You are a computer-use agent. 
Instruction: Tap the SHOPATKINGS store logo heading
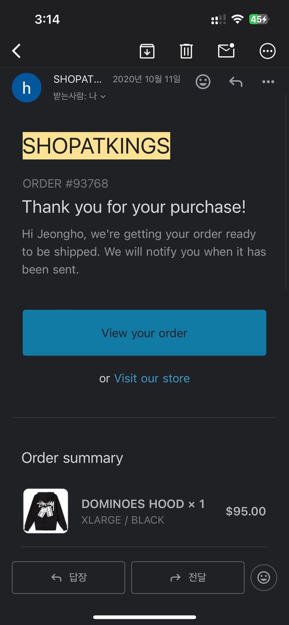click(96, 146)
